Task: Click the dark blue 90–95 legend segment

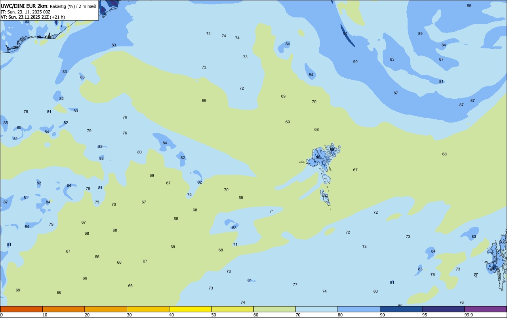Action: [401, 309]
